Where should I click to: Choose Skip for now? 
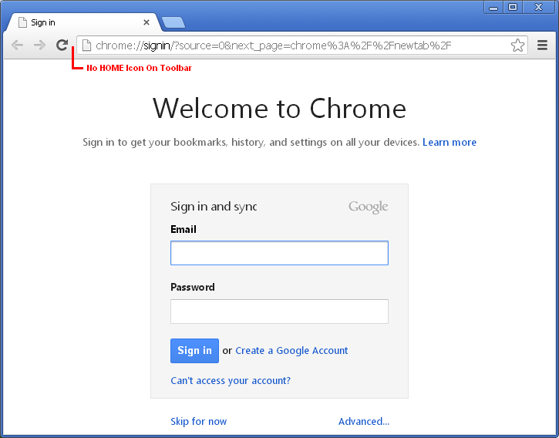click(199, 421)
